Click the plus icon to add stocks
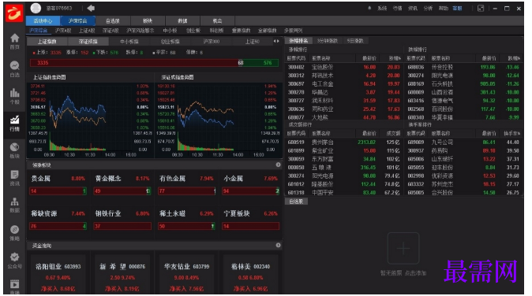The height and width of the screenshot is (296, 532). 403,249
